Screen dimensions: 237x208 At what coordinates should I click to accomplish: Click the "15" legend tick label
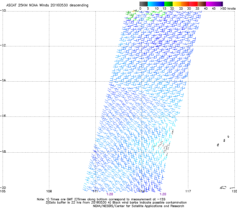pyautogui.click(x=164, y=9)
